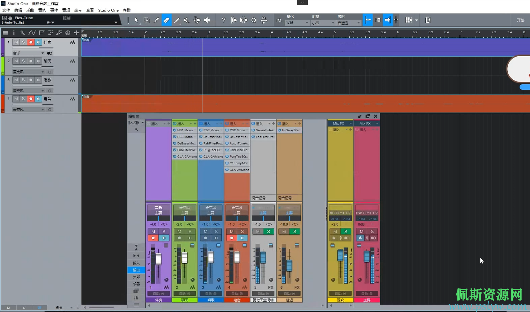
Task: Choose the Split (knife) tool
Action: [x=156, y=20]
